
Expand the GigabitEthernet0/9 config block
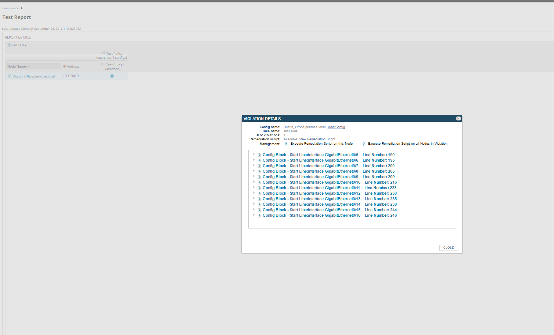(254, 176)
